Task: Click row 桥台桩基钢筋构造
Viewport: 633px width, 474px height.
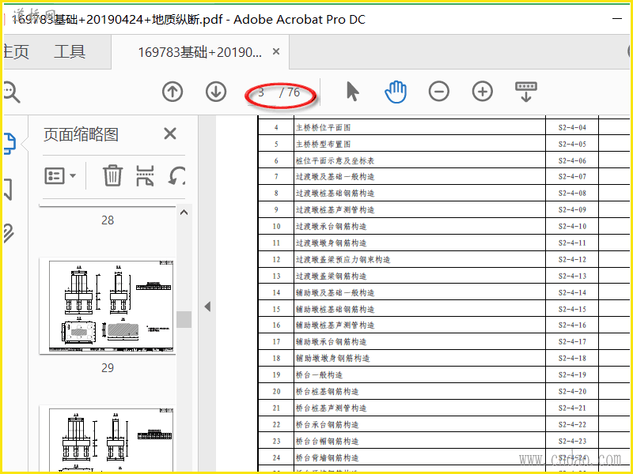Action: 444,391
